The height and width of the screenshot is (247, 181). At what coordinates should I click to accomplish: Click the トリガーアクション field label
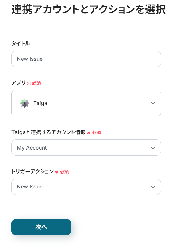pyautogui.click(x=33, y=172)
